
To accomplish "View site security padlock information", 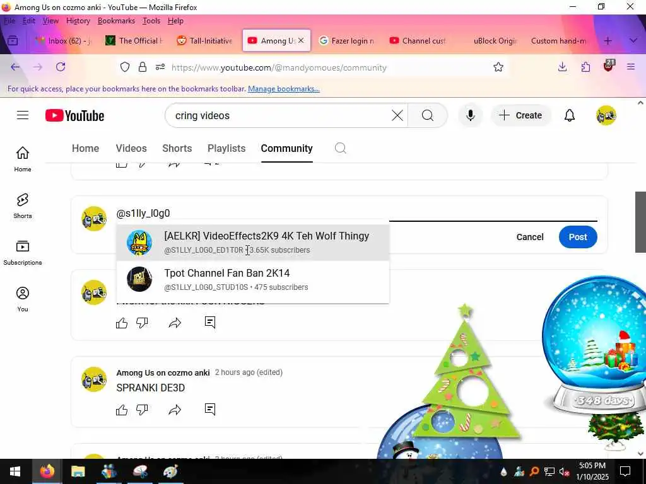I will pyautogui.click(x=143, y=67).
